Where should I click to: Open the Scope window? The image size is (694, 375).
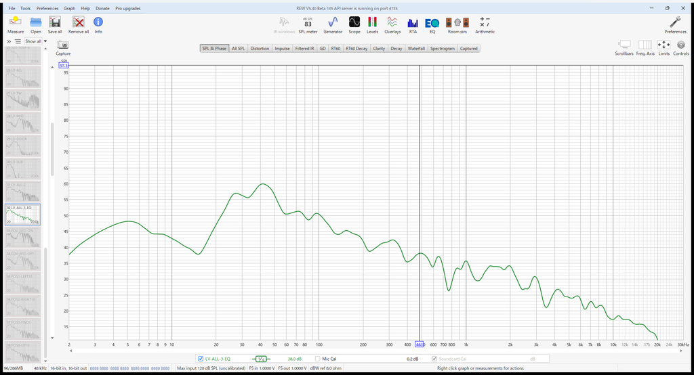tap(354, 25)
